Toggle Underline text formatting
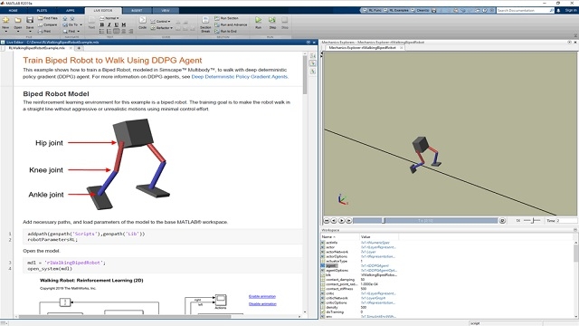 [117, 24]
